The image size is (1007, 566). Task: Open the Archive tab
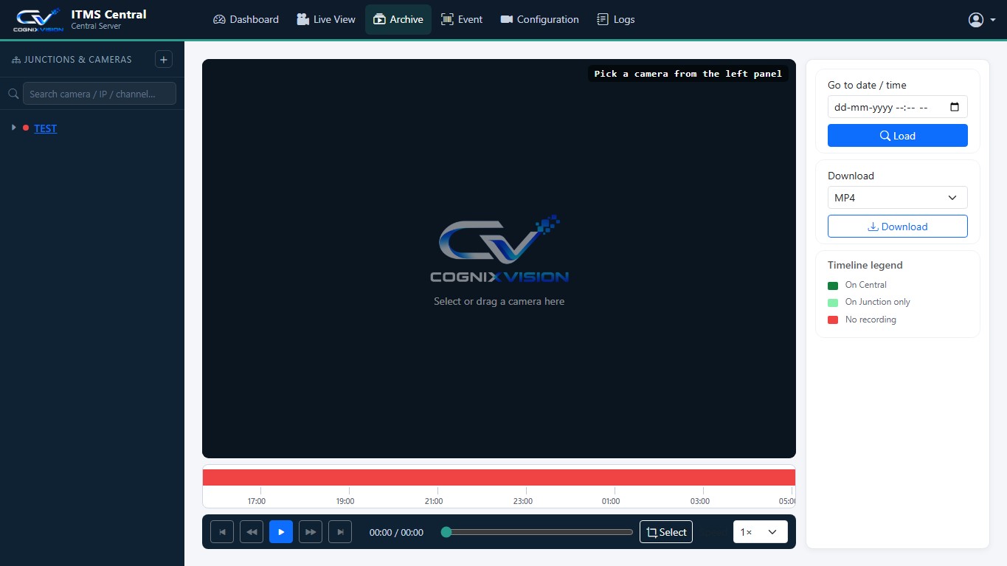398,19
